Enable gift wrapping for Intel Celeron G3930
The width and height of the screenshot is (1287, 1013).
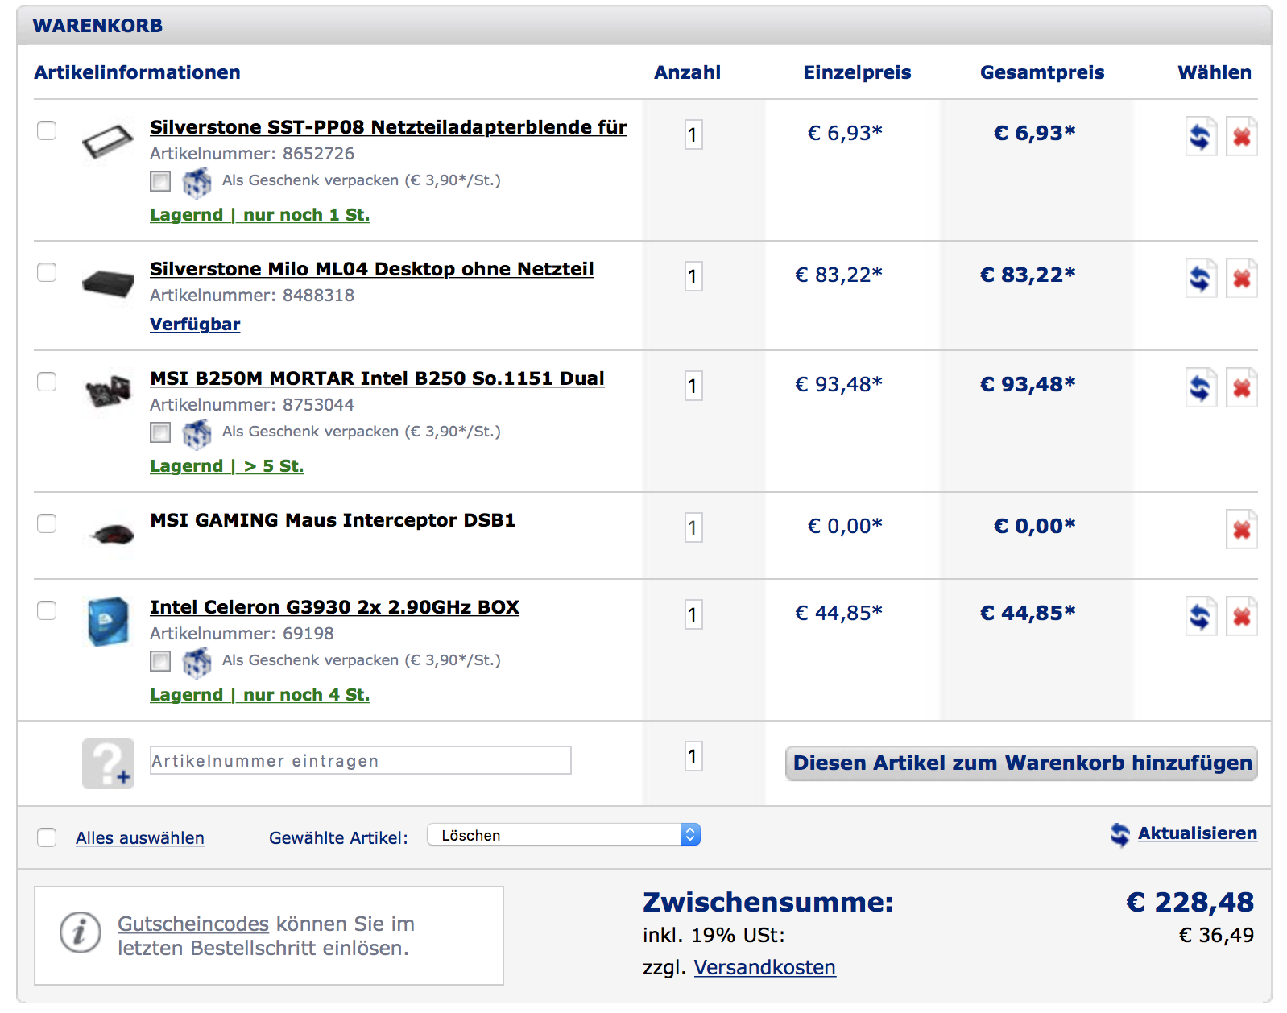point(160,661)
